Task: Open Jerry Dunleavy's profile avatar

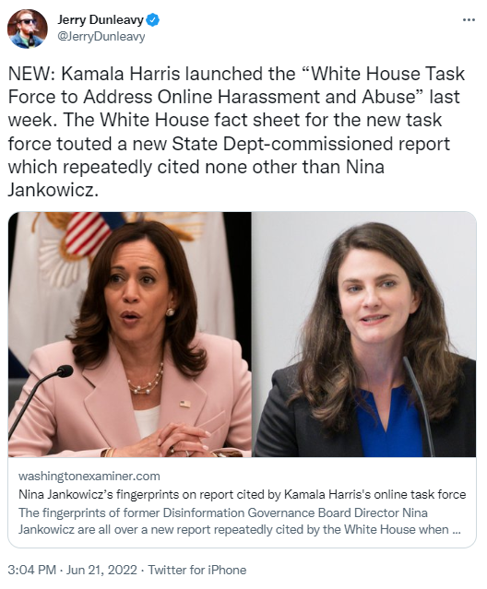Action: 28,29
